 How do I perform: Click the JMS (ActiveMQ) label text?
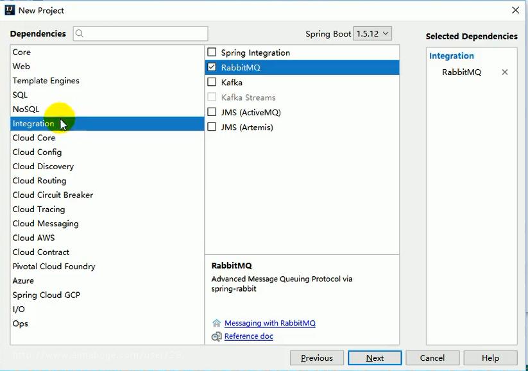click(251, 112)
